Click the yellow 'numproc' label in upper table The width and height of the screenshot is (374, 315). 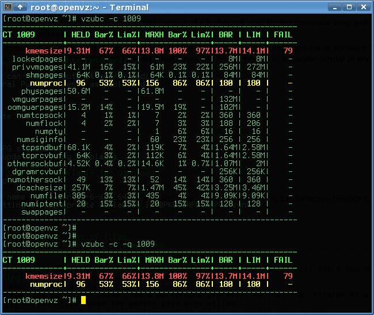click(x=47, y=83)
